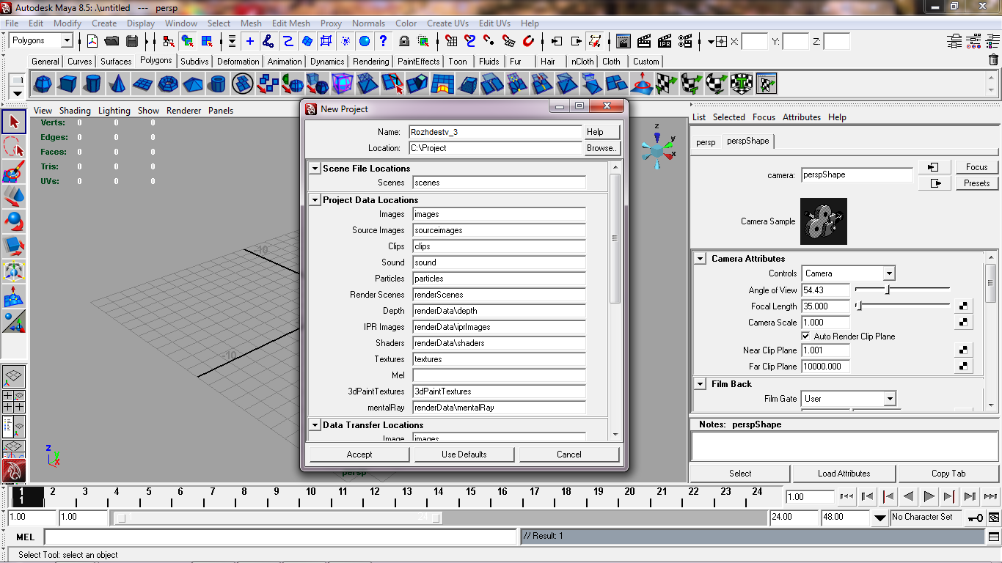Create a polygon cylinder from the shelf

point(92,84)
